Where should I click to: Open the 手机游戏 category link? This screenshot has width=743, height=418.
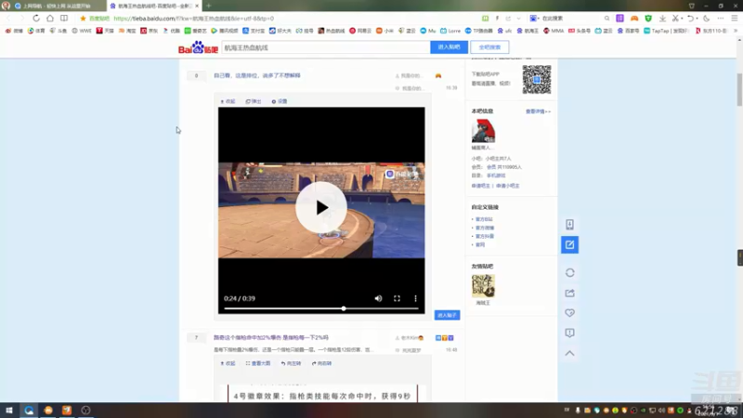point(496,176)
